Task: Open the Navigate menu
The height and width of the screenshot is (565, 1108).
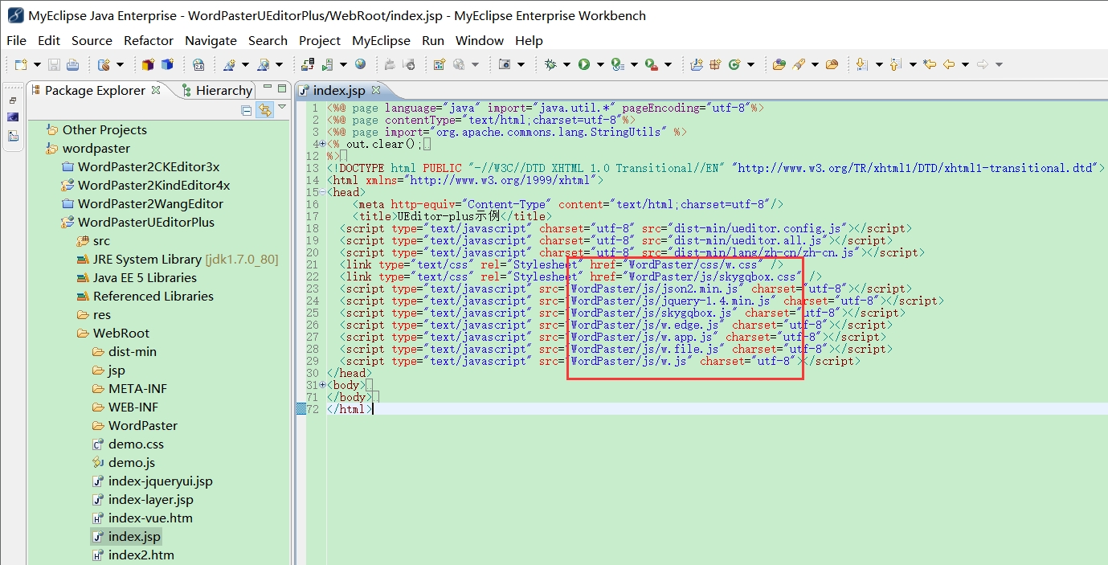Action: [x=211, y=40]
